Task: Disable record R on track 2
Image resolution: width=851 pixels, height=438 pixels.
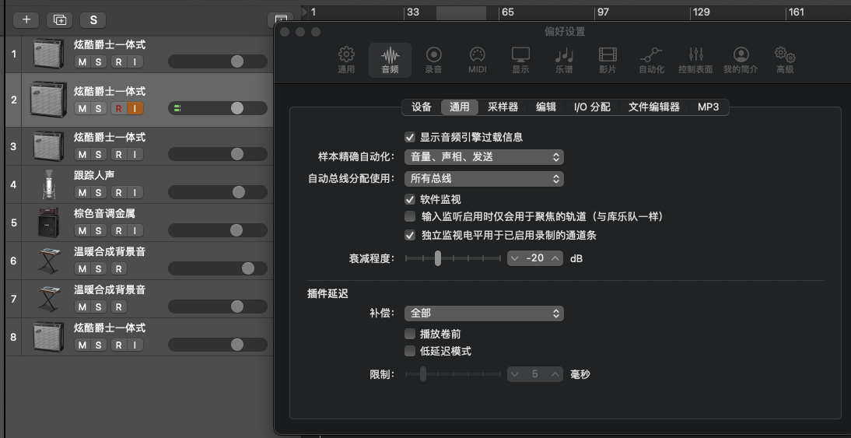Action: pos(118,109)
